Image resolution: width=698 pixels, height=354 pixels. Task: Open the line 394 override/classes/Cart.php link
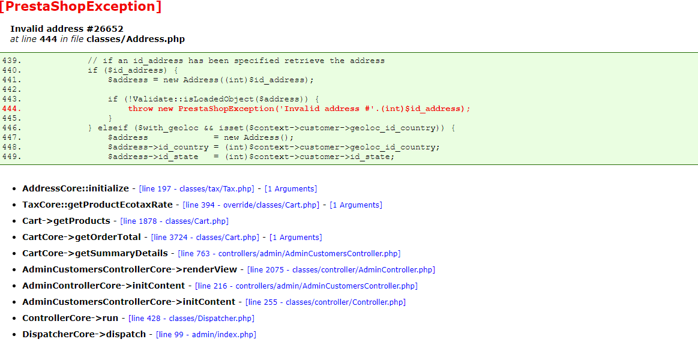click(251, 205)
